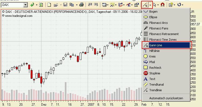This screenshot has width=202, height=107.
Task: Open dropdown next to green load arrow
Action: tap(37, 5)
